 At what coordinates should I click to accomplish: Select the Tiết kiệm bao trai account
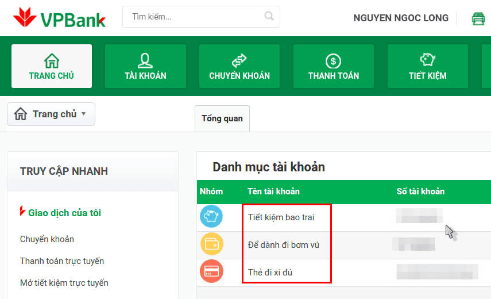point(281,217)
